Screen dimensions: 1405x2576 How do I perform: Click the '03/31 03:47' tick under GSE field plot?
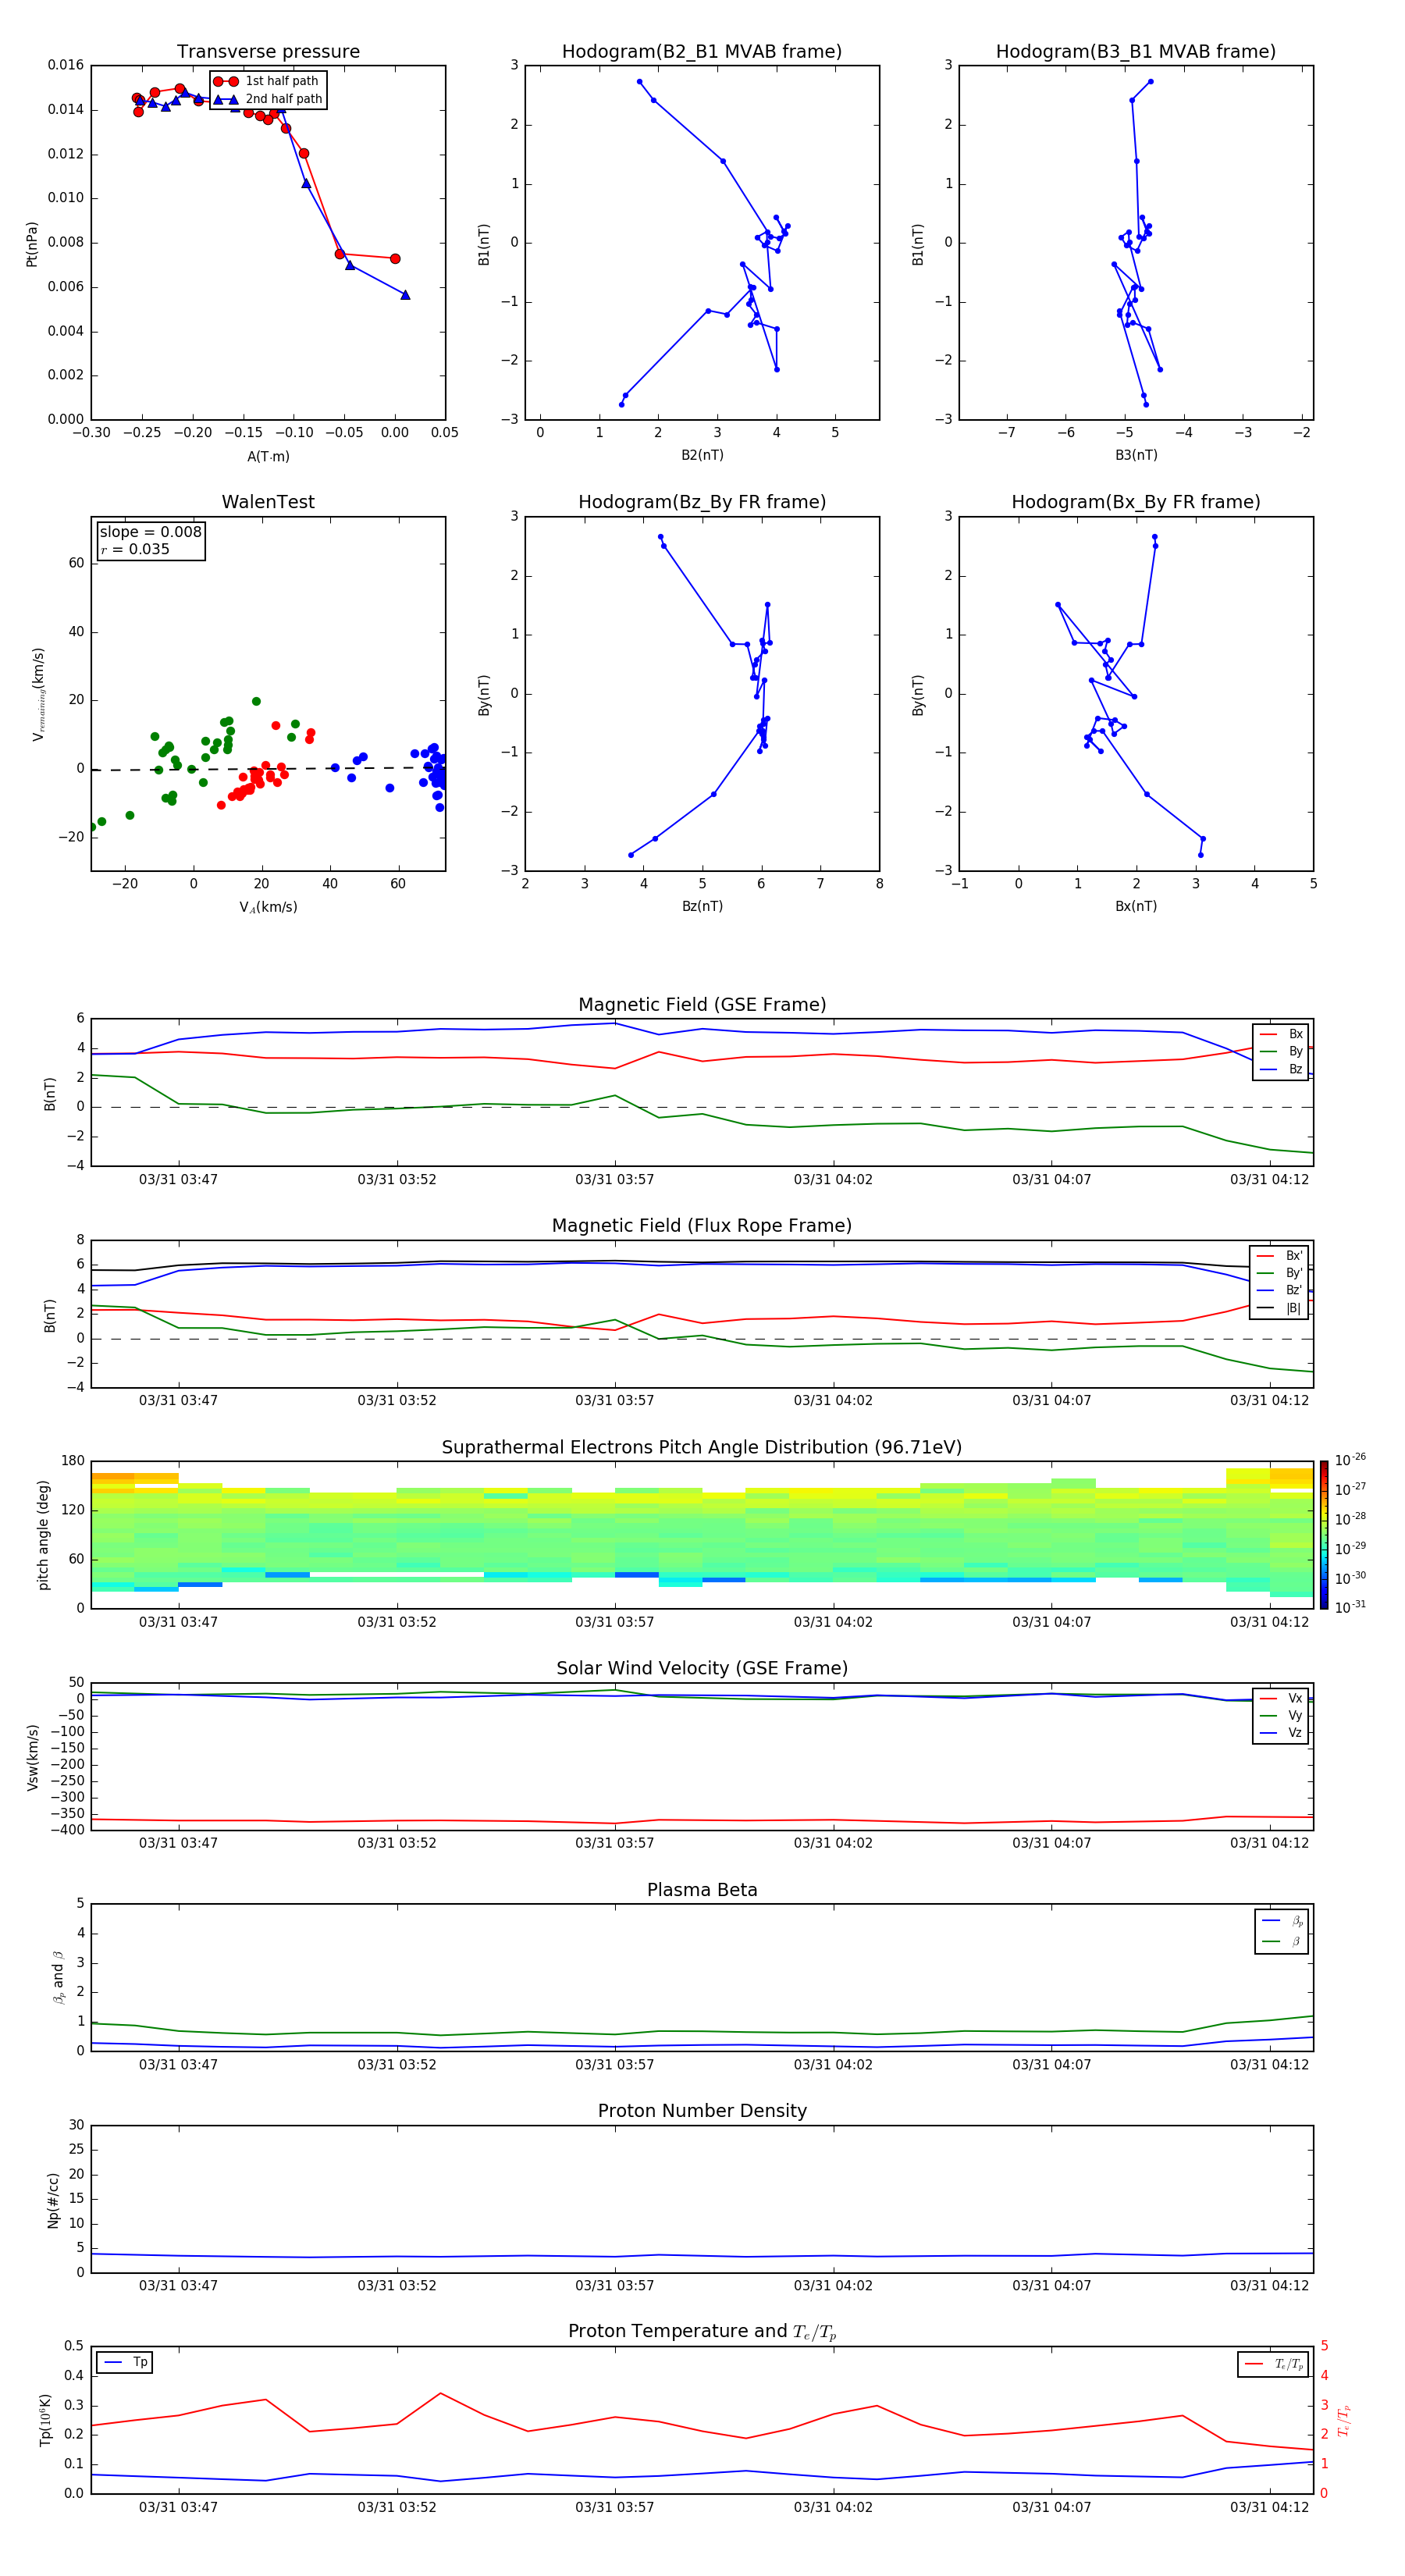(178, 1179)
